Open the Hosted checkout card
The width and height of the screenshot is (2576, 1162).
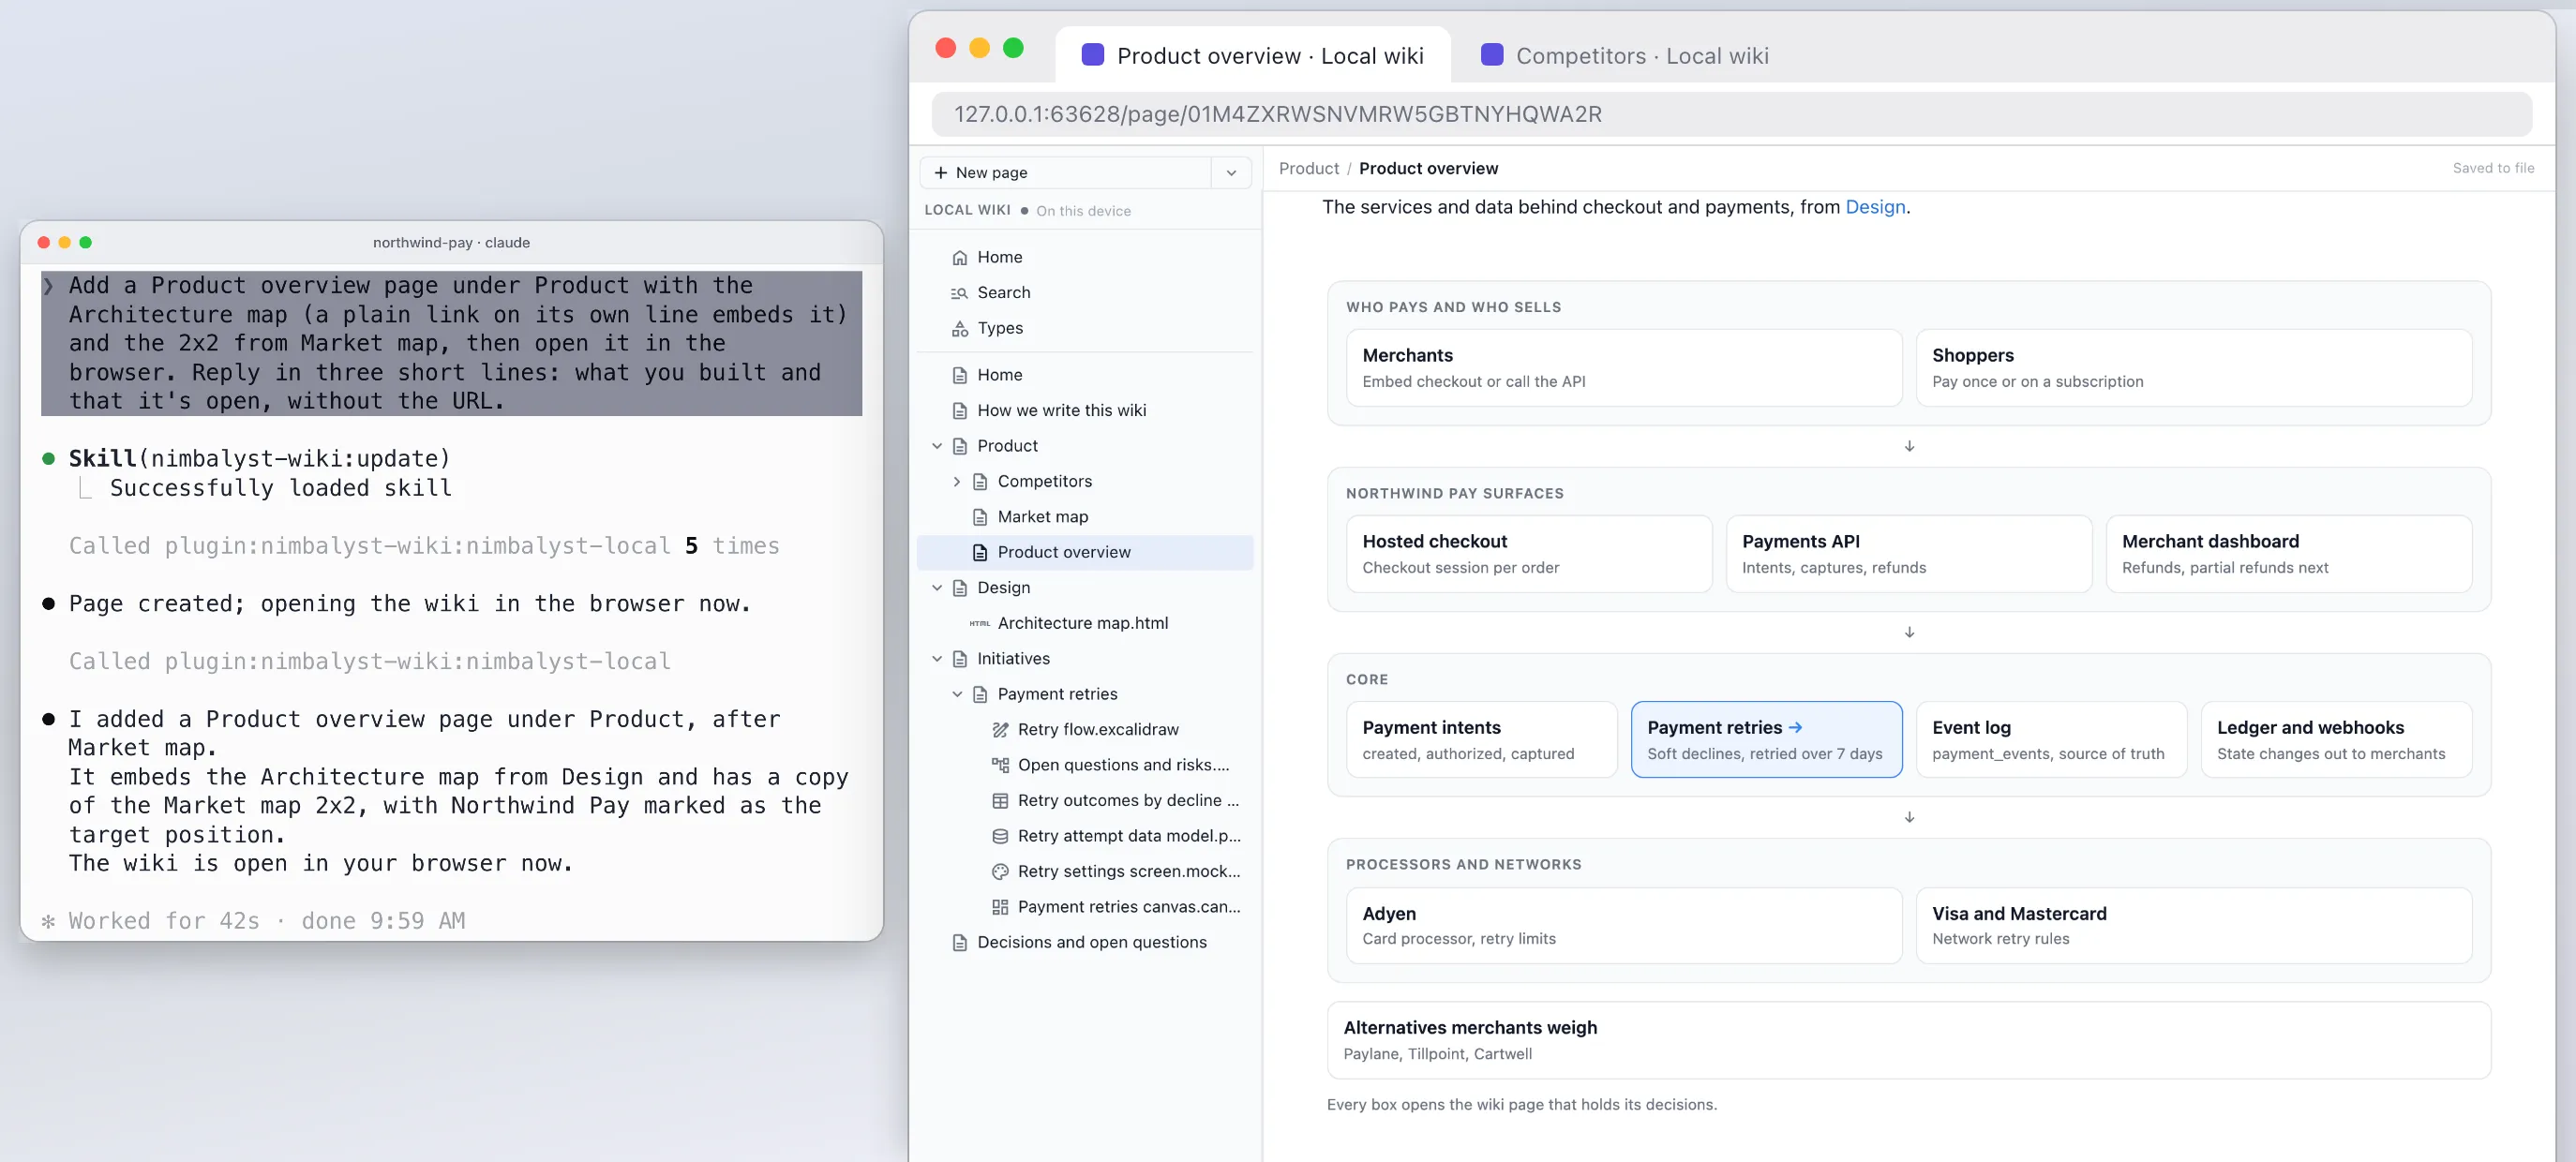1528,554
